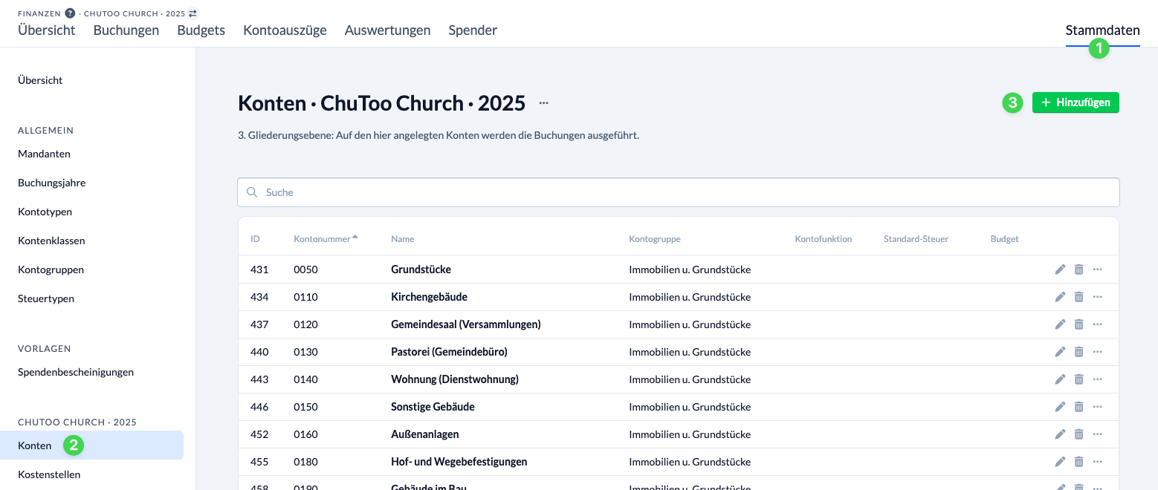Select Spendenbescheinigungen in the sidebar

click(76, 372)
